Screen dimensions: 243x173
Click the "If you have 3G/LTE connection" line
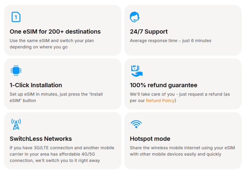click(62, 148)
